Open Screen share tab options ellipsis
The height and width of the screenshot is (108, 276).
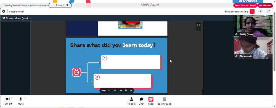30,18
